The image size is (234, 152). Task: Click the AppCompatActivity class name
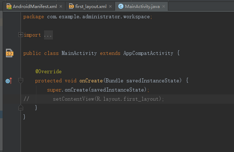pos(148,53)
